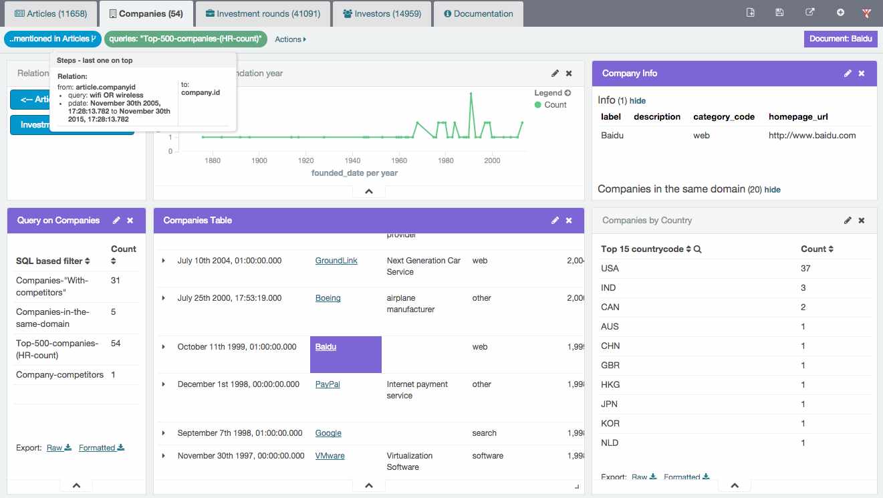Open the filter Actions dropdown
Viewport: 883px width, 498px height.
click(291, 39)
